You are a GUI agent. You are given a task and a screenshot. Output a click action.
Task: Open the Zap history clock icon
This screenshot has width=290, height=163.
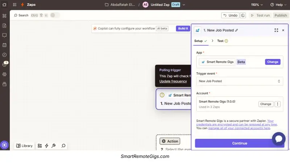(x=4, y=55)
